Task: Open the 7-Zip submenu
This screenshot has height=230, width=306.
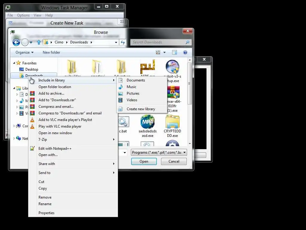Action: coord(73,140)
